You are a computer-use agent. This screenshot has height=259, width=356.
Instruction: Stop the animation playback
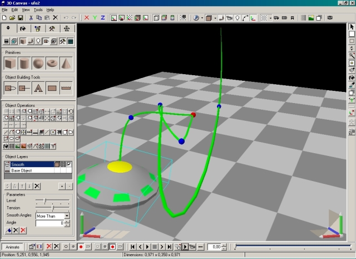click(x=155, y=247)
